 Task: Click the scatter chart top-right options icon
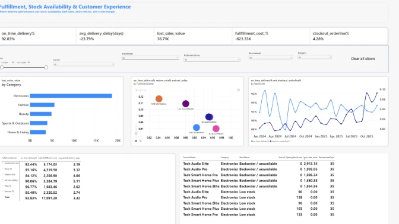[x=239, y=90]
